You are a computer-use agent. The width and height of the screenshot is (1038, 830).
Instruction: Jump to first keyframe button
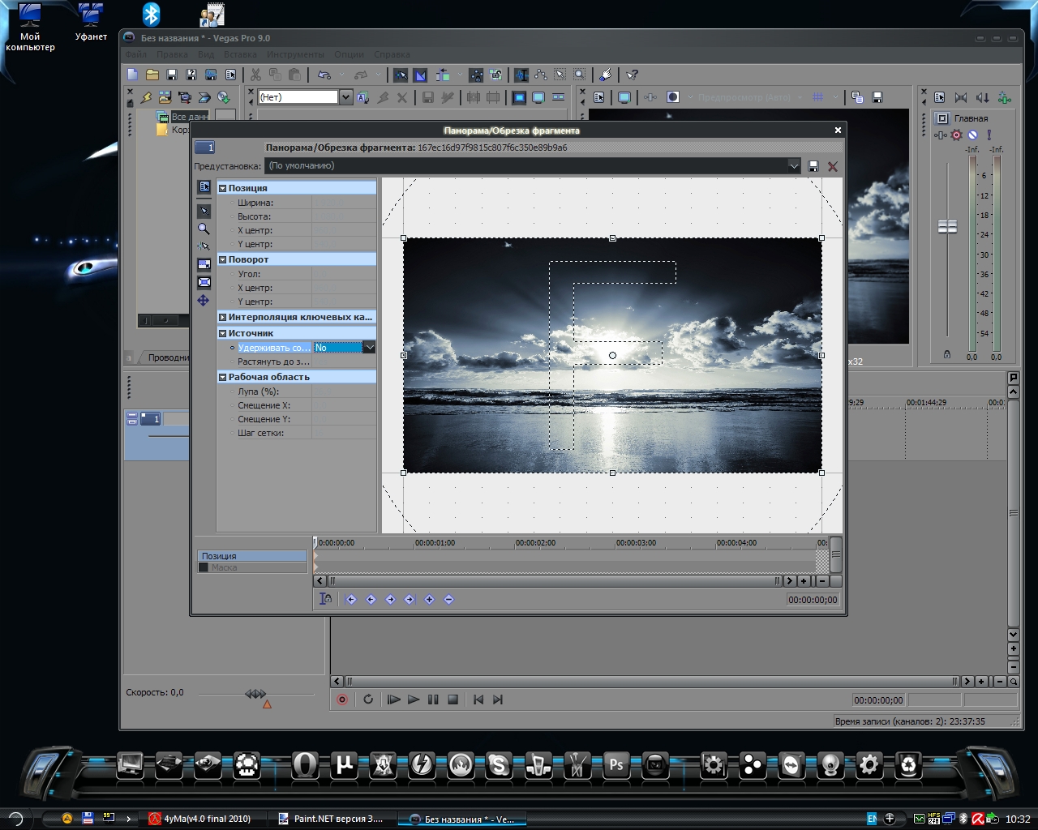click(x=351, y=600)
